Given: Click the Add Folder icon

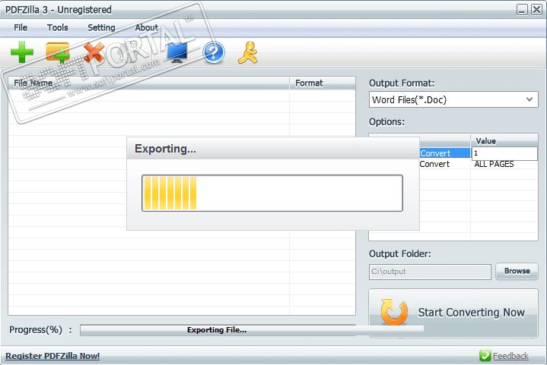Looking at the screenshot, I should (58, 52).
